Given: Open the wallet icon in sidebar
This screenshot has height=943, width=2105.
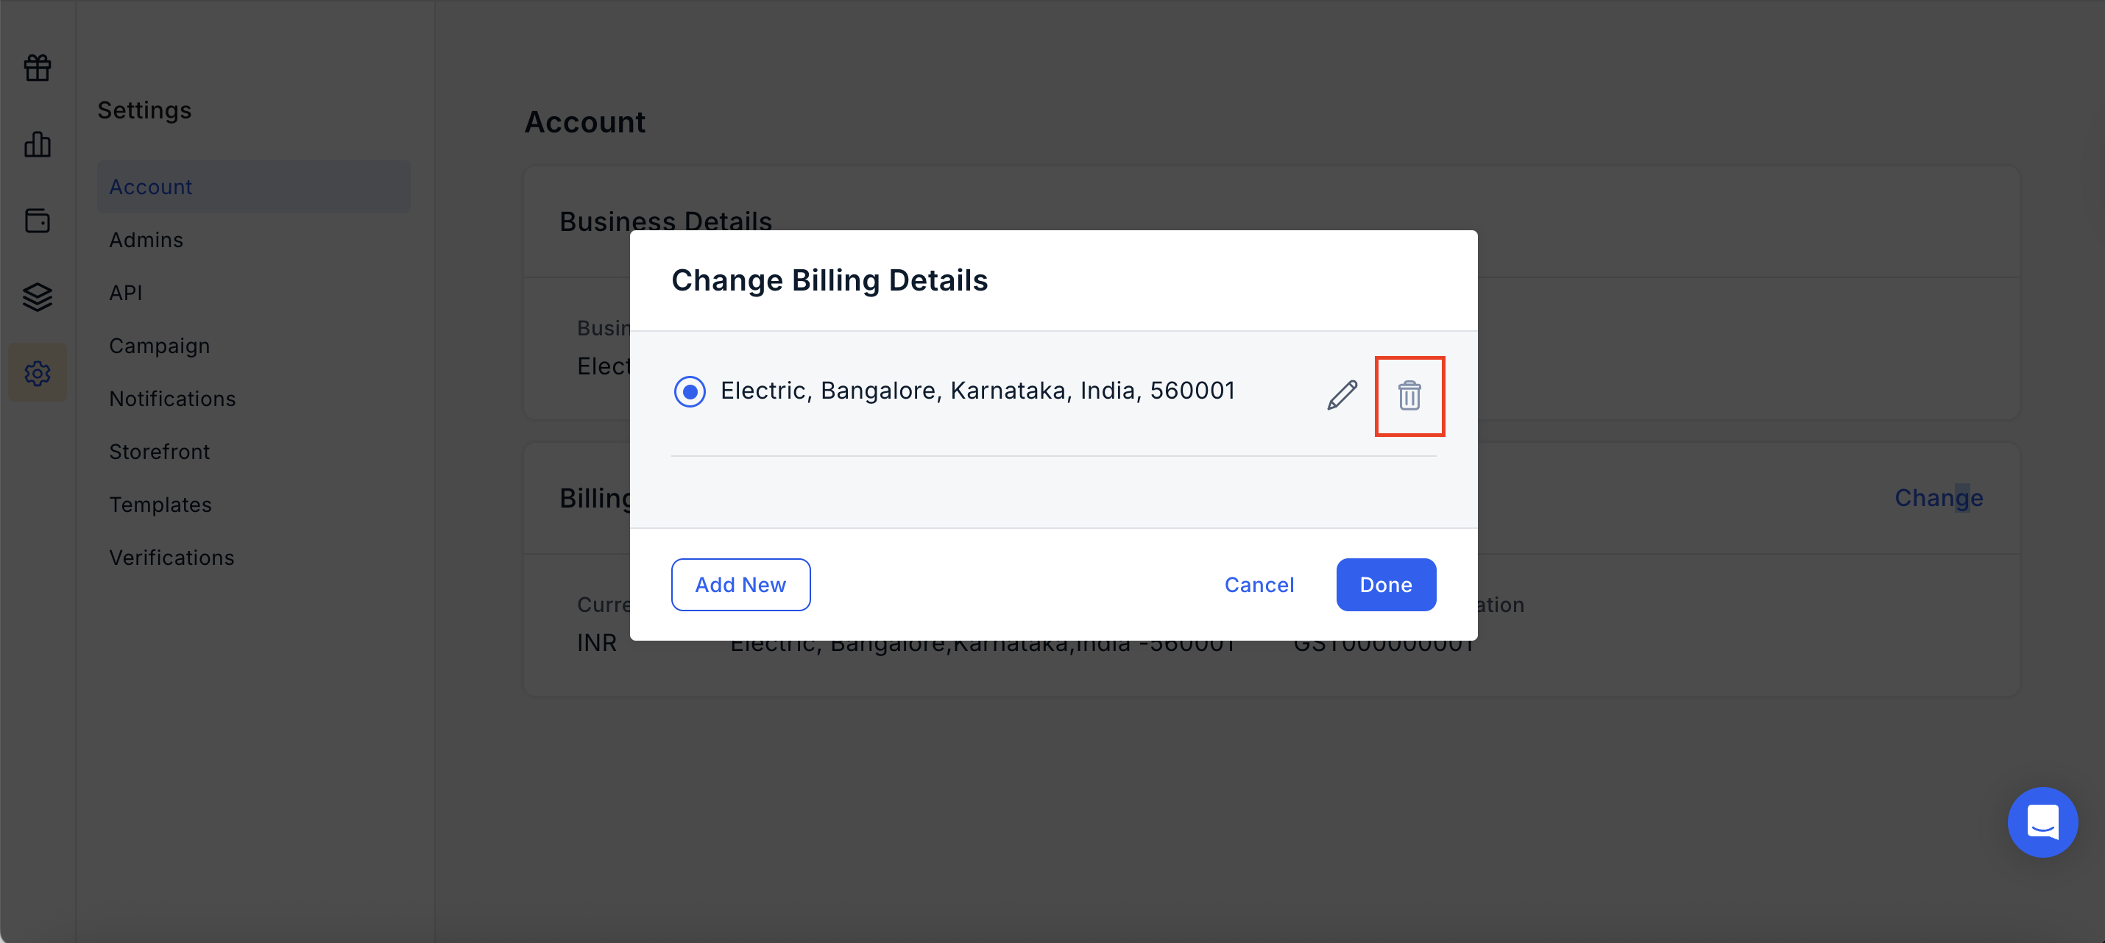Looking at the screenshot, I should click(38, 221).
